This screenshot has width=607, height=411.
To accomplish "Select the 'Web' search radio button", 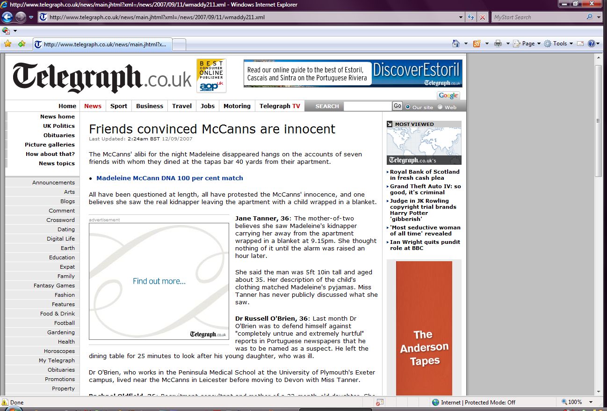I will [x=440, y=107].
